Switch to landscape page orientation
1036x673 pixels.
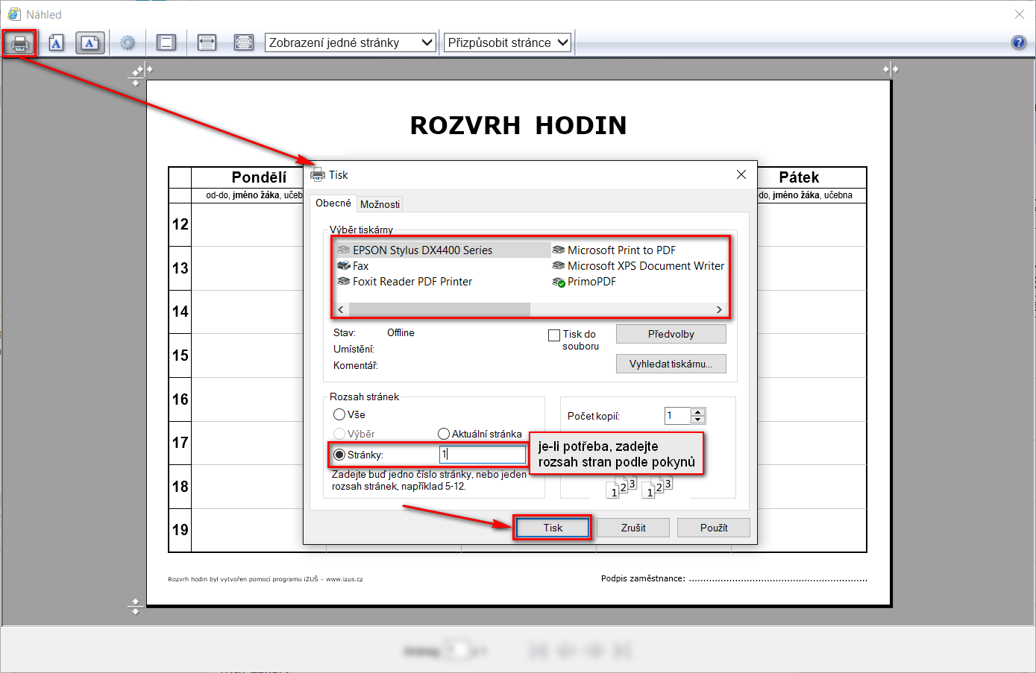tap(90, 43)
